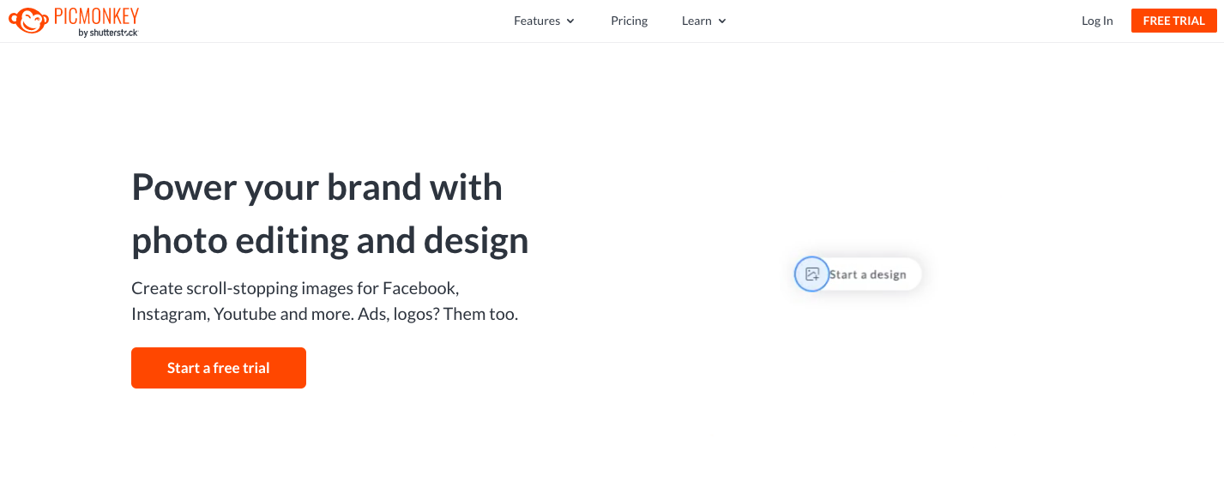Click the 'by shutterstock' text under logo
Screen dimensions: 1224x500
click(x=108, y=33)
